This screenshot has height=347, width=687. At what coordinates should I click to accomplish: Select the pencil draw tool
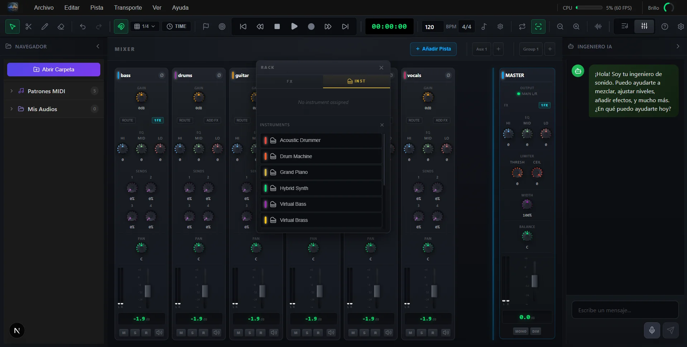point(45,27)
